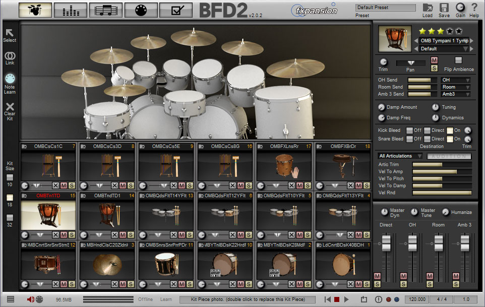Adjust the Artic Trim slider
Image resolution: width=485 pixels, height=307 pixels.
(442, 165)
